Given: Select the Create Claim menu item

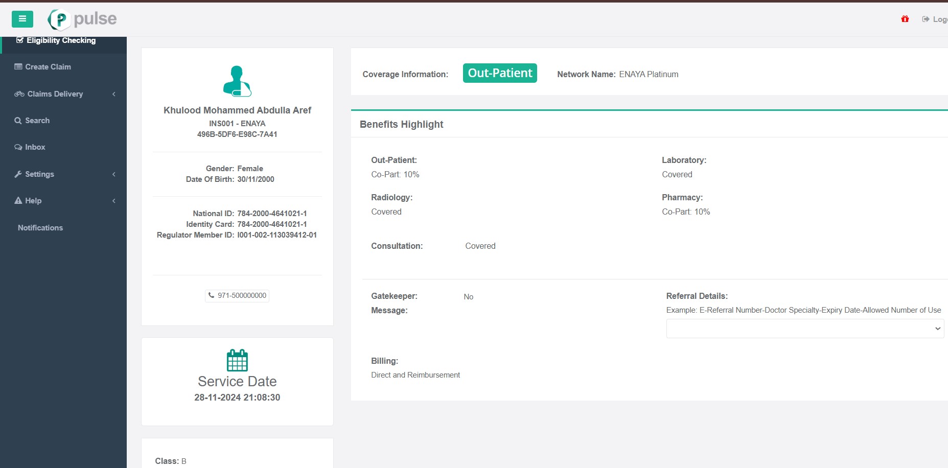Looking at the screenshot, I should 48,67.
